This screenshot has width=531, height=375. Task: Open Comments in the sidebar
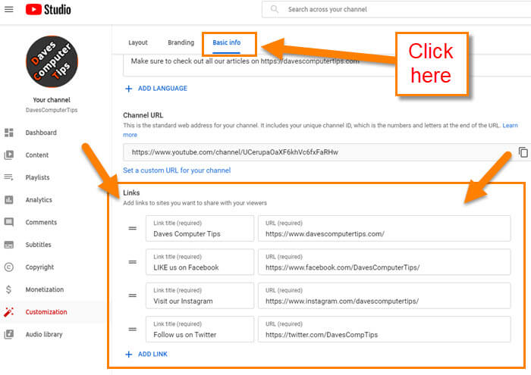41,222
